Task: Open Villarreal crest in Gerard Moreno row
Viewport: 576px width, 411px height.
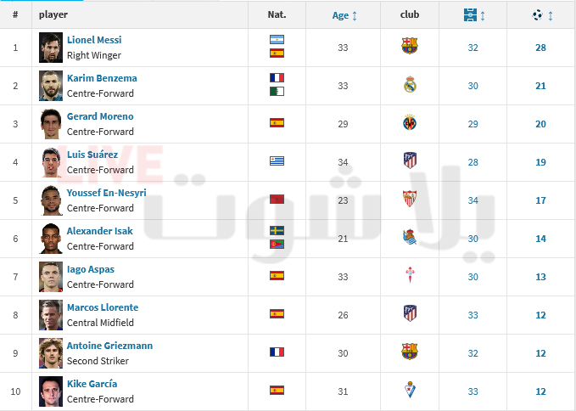Action: 410,122
